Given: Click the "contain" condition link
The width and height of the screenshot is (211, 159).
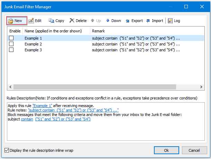Looking at the screenshot, I should point(27,119).
